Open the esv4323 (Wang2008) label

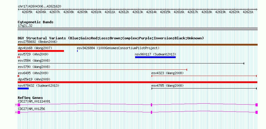tap(167, 73)
